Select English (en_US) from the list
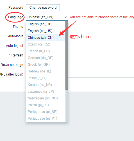The image size is (134, 141). [46, 31]
